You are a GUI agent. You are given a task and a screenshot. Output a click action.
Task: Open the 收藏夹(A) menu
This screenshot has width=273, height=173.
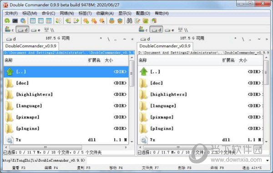(x=105, y=13)
